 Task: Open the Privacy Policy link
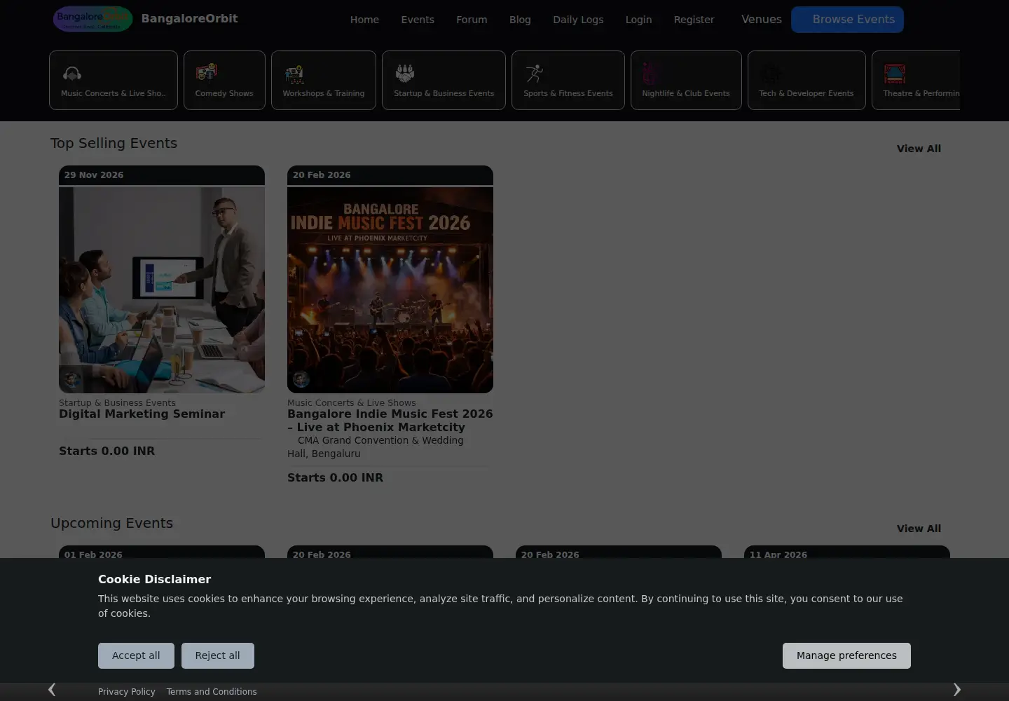(x=127, y=692)
